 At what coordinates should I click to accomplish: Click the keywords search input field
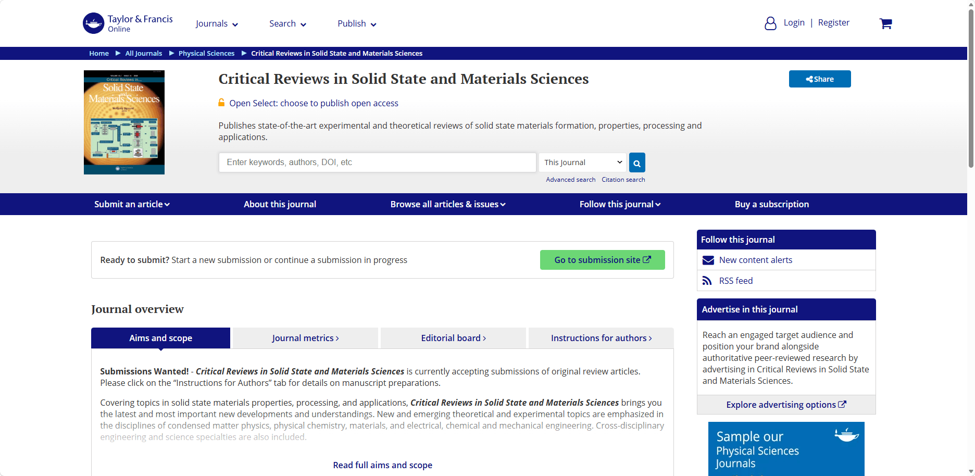click(378, 162)
